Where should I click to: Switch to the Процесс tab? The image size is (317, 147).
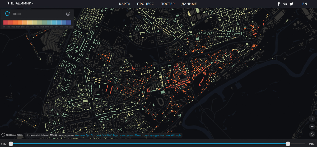point(145,4)
